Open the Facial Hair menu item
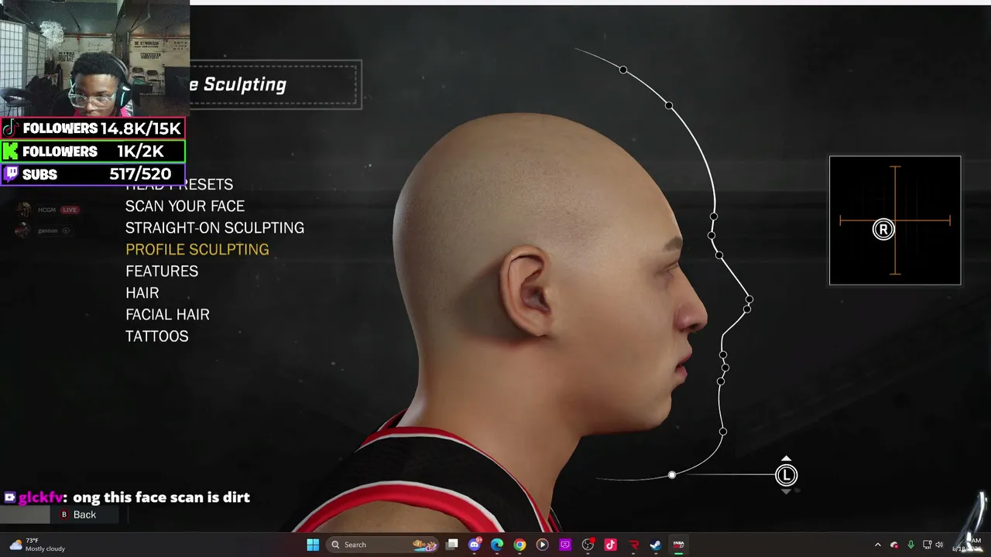This screenshot has width=991, height=557. coord(167,314)
